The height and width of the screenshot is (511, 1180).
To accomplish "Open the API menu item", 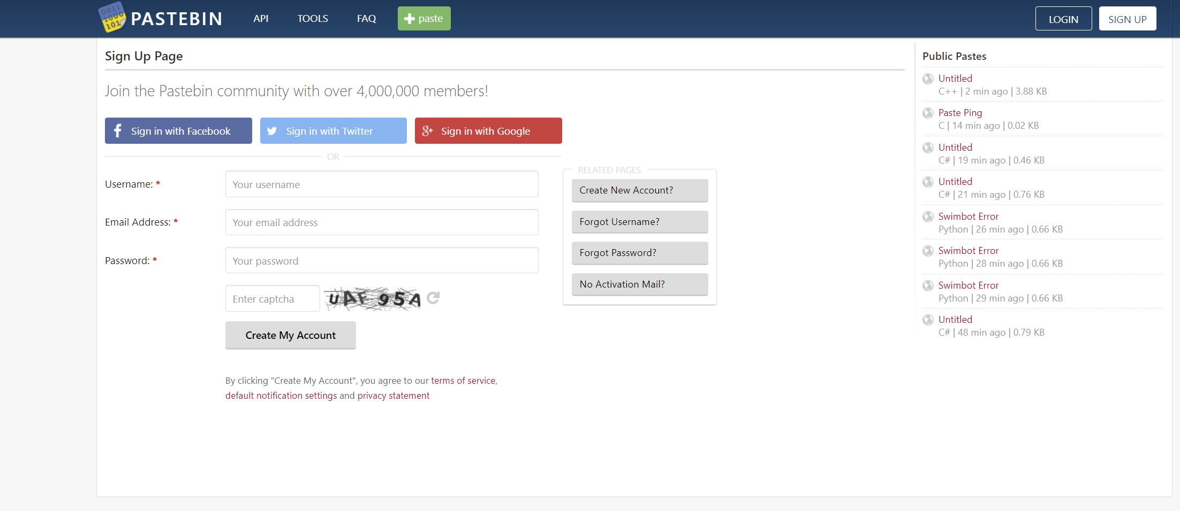I will pos(261,19).
